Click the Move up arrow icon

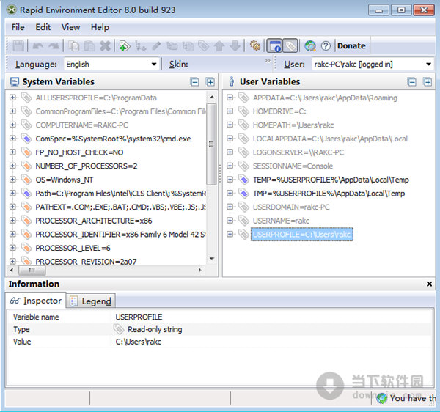[219, 45]
